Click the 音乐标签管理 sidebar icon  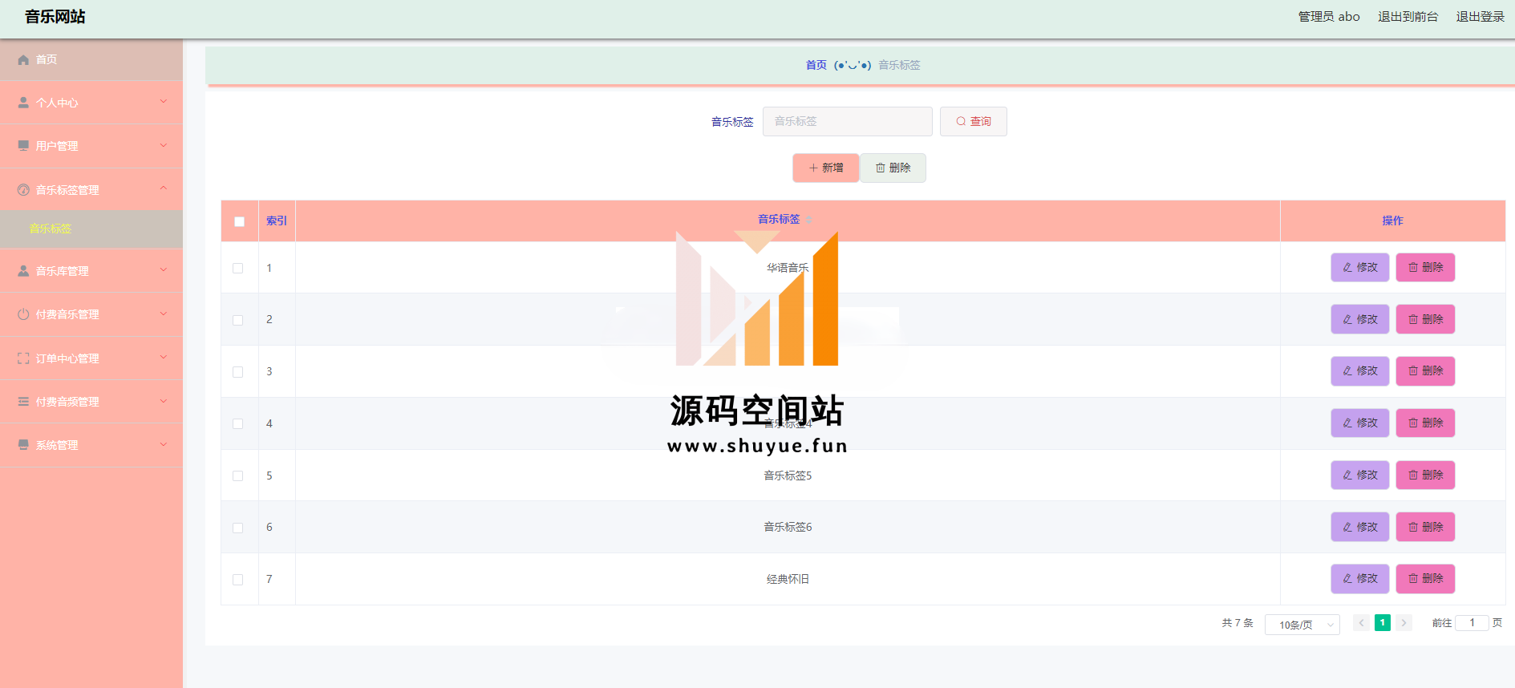[23, 190]
